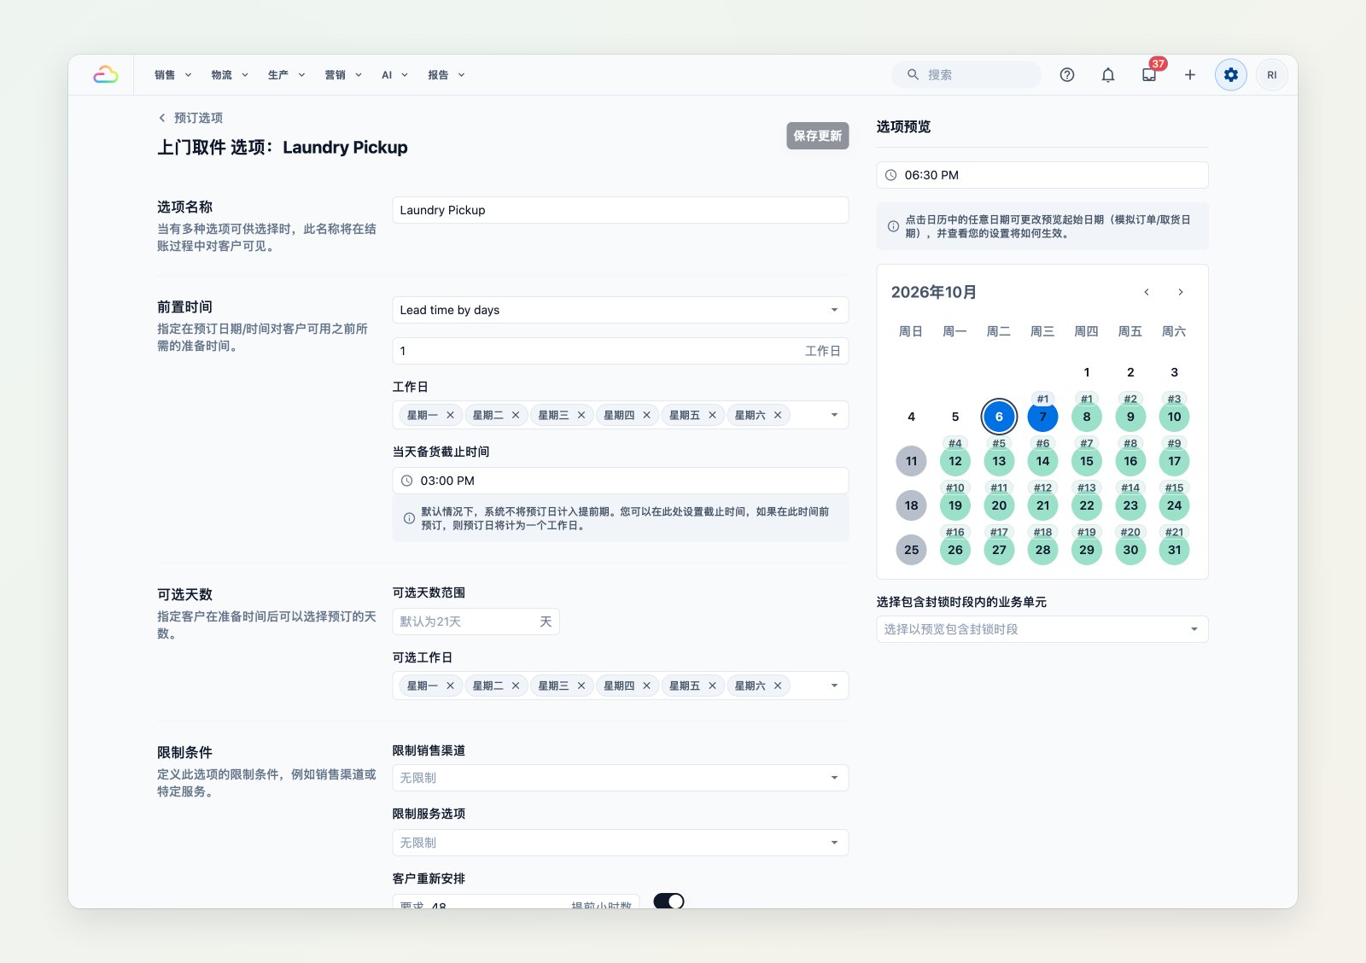Remove 星期六 tag from 工作日
This screenshot has height=963, width=1366.
[778, 415]
